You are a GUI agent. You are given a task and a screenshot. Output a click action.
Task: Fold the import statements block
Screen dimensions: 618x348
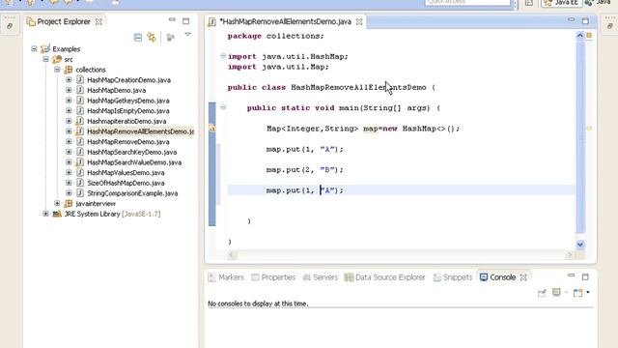point(223,56)
